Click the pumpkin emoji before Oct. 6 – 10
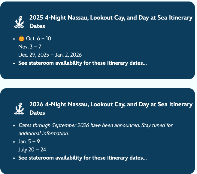This screenshot has height=174, width=197. 22,39
